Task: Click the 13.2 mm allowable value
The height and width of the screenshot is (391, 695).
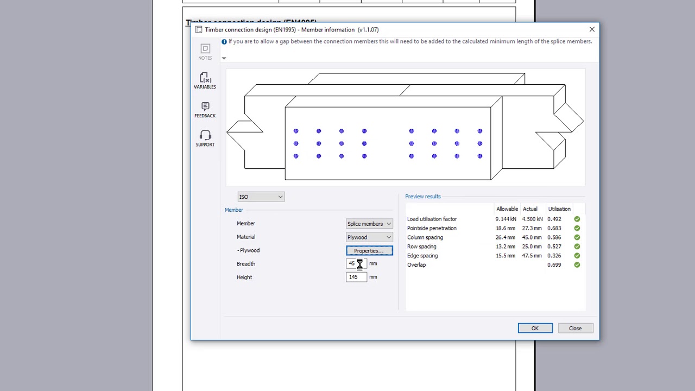Action: (506, 247)
